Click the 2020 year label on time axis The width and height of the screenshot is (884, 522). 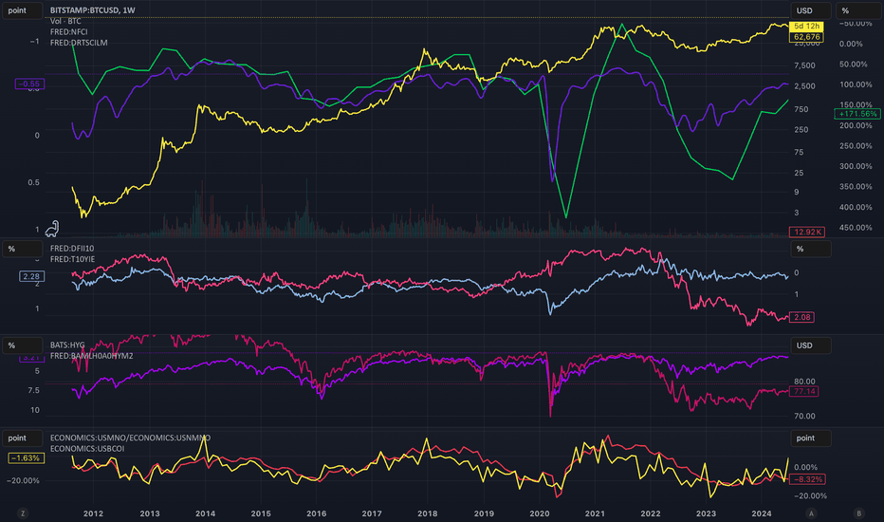[x=540, y=513]
